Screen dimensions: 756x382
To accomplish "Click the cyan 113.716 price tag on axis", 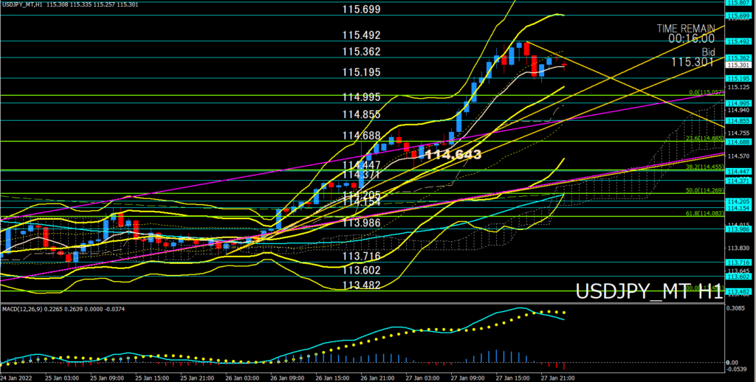I will click(738, 263).
